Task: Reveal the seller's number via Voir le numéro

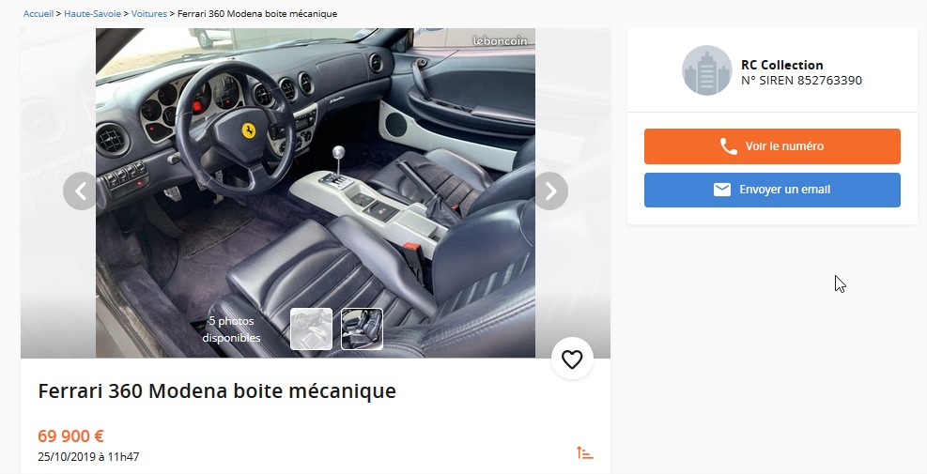Action: pyautogui.click(x=772, y=146)
